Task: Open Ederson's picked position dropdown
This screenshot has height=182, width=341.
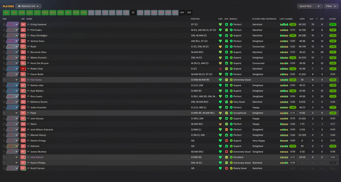Action: [x=13, y=146]
